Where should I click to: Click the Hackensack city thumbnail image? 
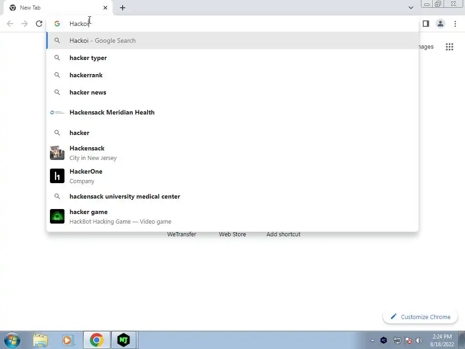click(57, 153)
